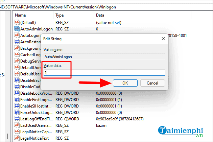Click the (value not set) data cell
Screen dimensions: 213x142
[109, 23]
